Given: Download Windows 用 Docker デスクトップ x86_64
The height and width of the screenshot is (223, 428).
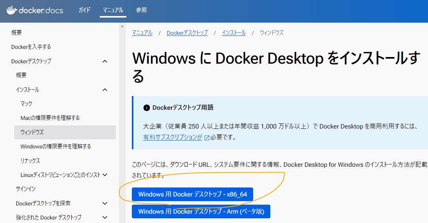Looking at the screenshot, I should point(192,194).
